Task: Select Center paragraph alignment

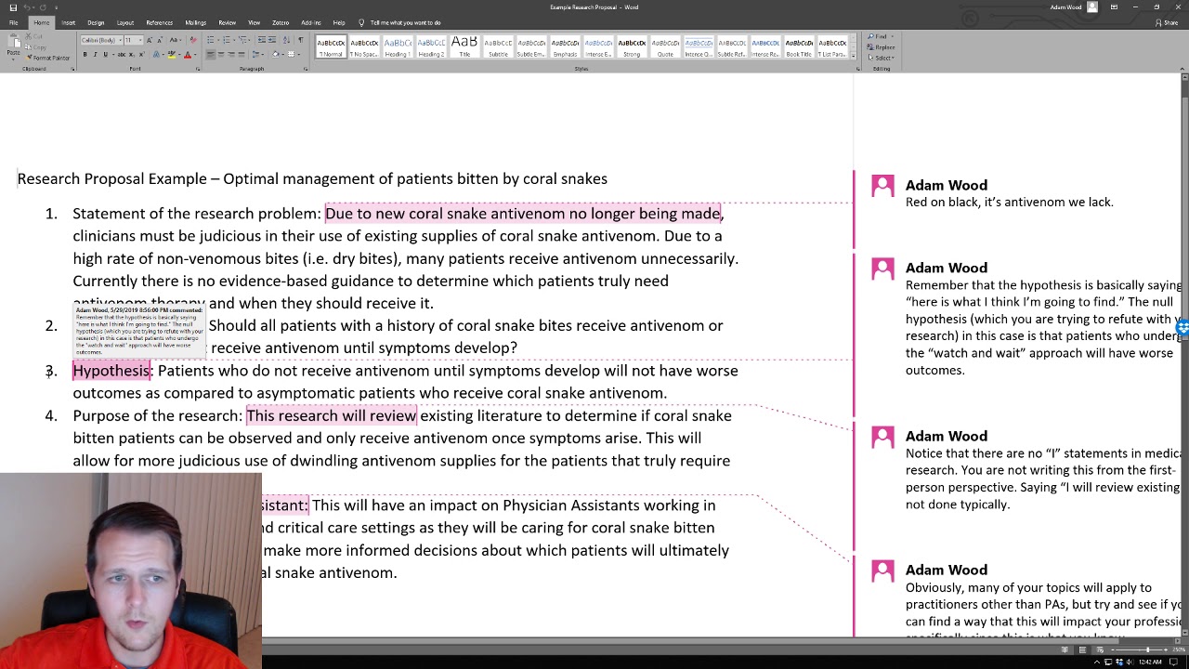Action: [x=221, y=55]
